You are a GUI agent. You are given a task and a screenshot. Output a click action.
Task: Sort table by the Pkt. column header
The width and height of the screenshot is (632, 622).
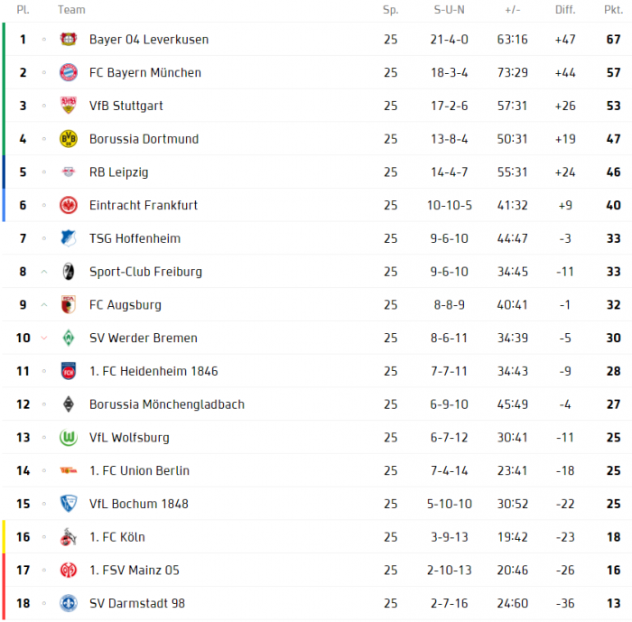click(612, 10)
